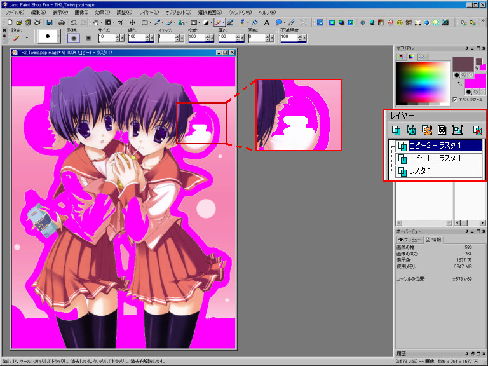Expand toolbar overflow chevron
Viewport: 488px width, 366px height.
(483, 20)
